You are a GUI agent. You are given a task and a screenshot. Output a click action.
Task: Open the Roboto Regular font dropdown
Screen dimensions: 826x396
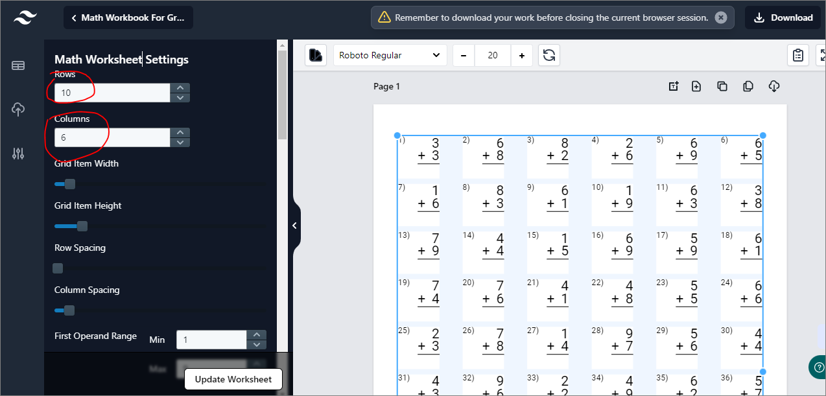[390, 55]
